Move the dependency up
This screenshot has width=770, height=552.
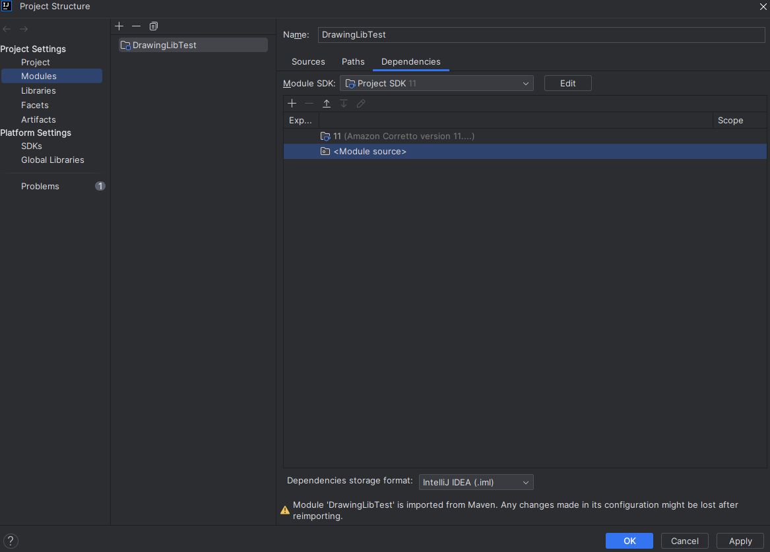click(327, 104)
